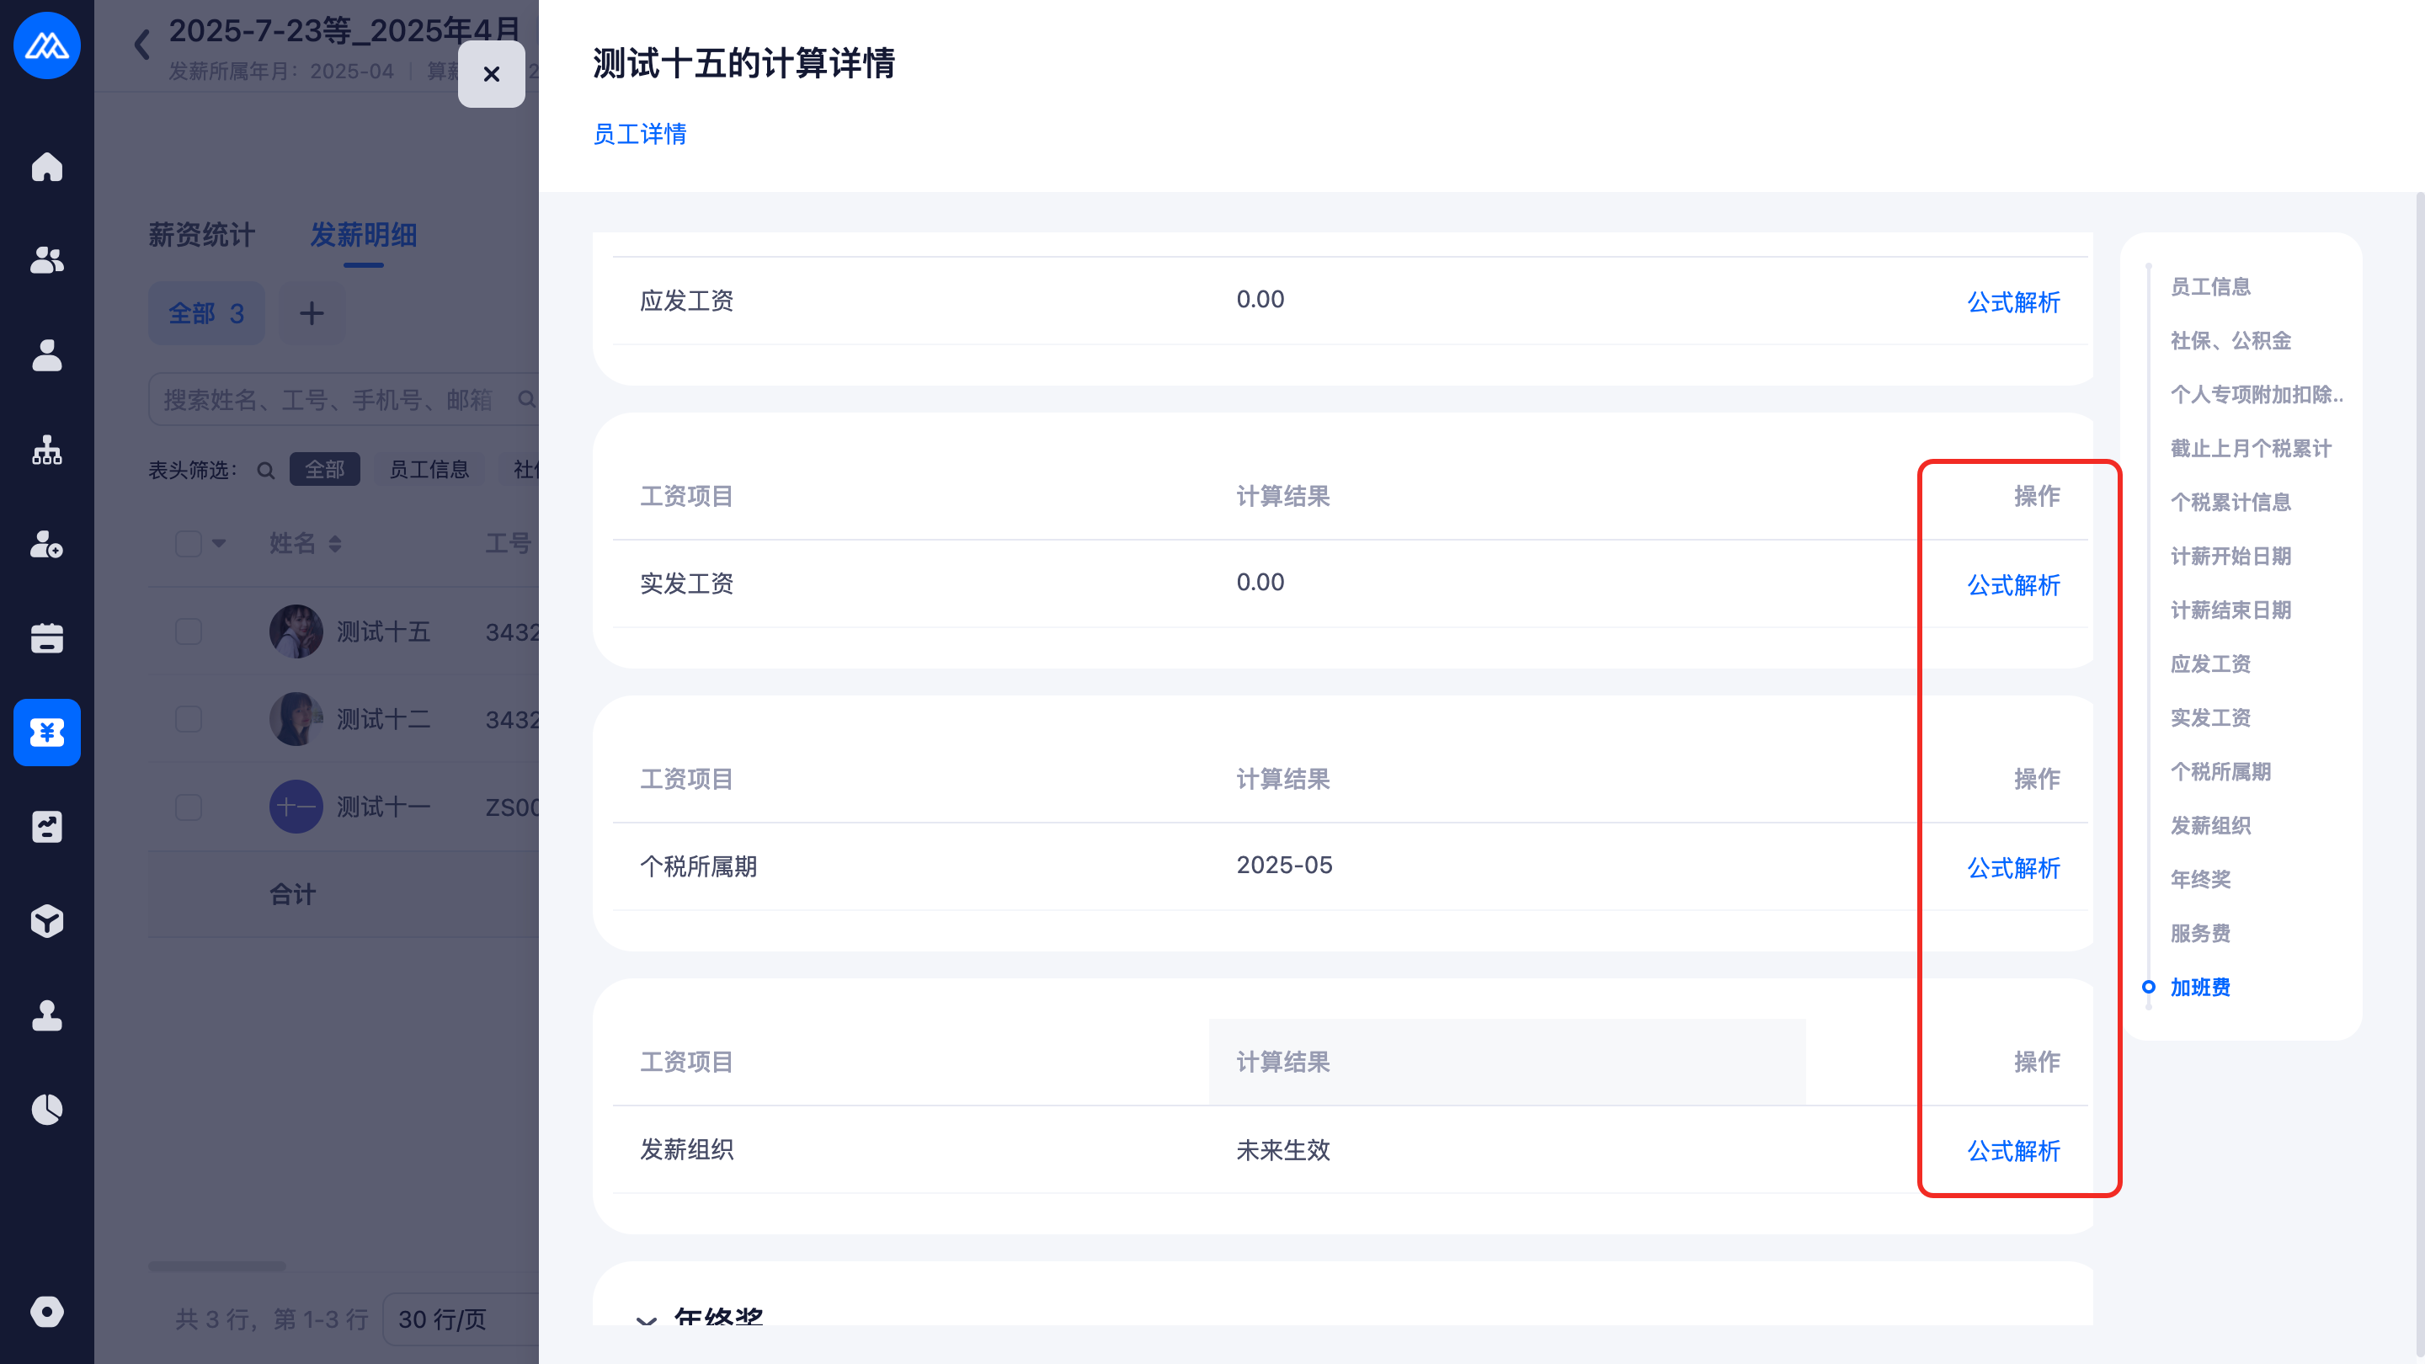This screenshot has height=1364, width=2425.
Task: Click the horizontal table scrollbar
Action: coord(216,1266)
